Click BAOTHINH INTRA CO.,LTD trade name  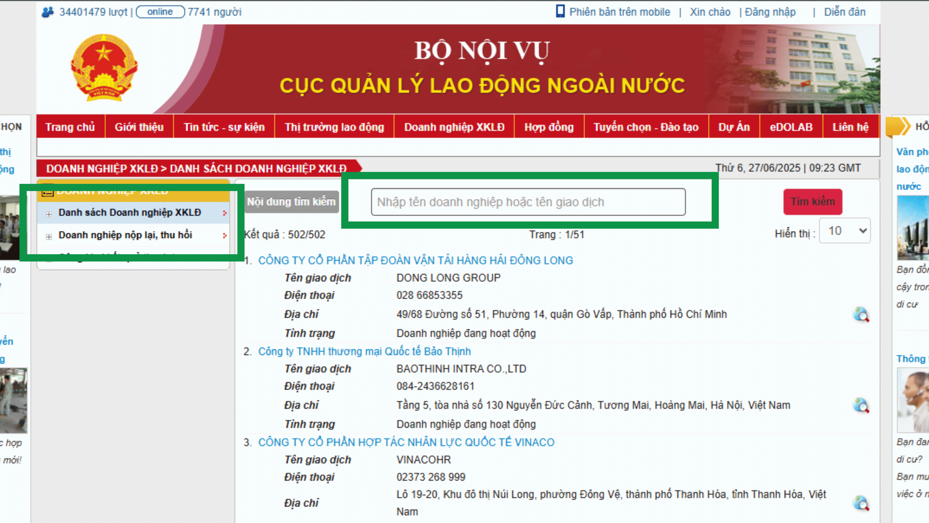461,369
